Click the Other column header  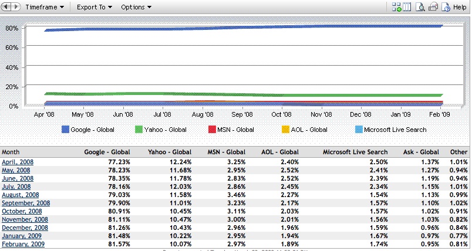[458, 152]
